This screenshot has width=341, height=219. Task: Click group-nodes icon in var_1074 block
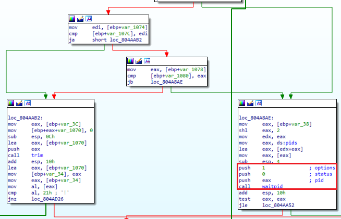(x=89, y=19)
